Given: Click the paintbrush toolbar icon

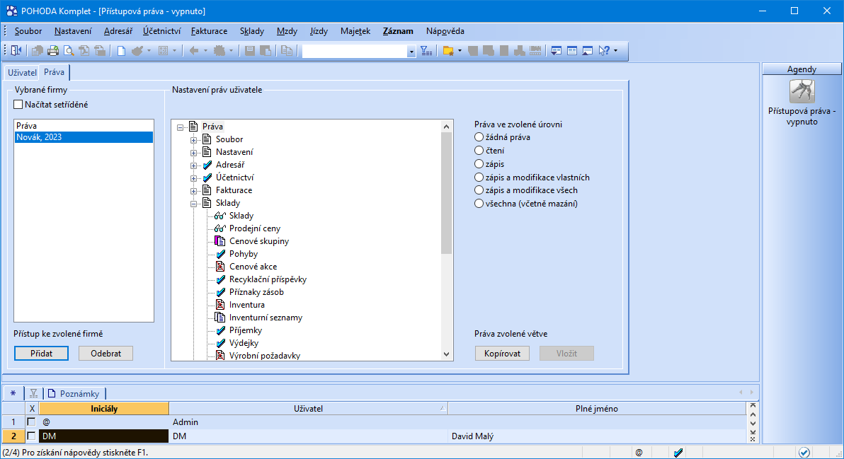Looking at the screenshot, I should (x=137, y=50).
